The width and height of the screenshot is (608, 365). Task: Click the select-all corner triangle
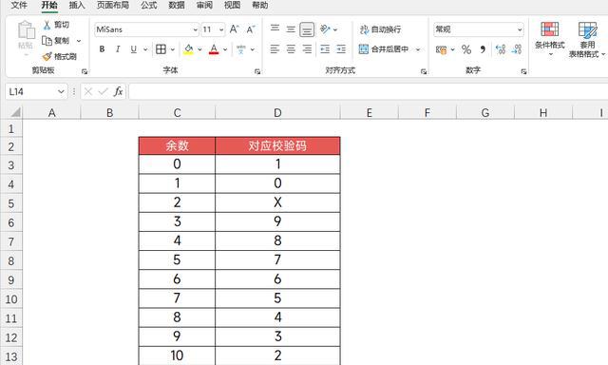pos(15,112)
